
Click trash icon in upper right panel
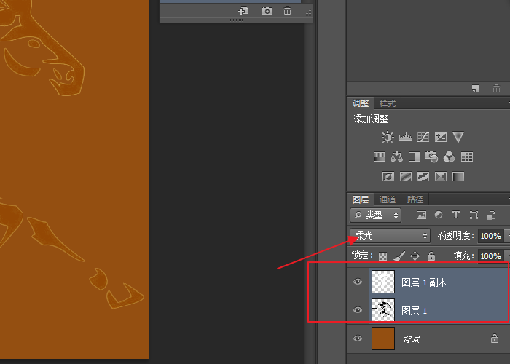point(496,88)
